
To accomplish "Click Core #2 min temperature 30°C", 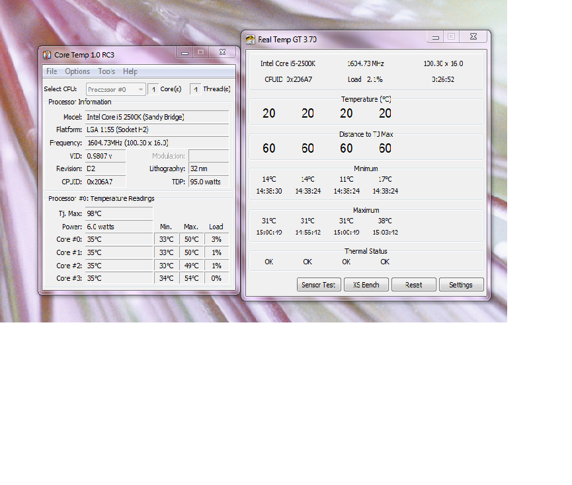I will [167, 266].
